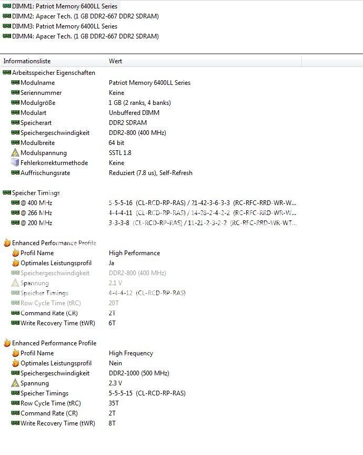Click flame icon beside High Performance Profil Name
The height and width of the screenshot is (455, 363).
click(15, 253)
